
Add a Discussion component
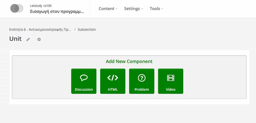84,81
